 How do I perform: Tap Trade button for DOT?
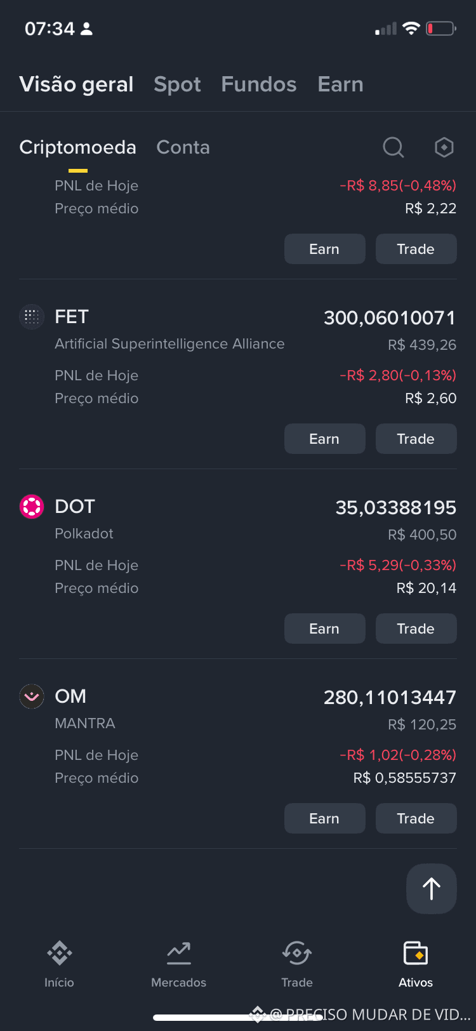(416, 629)
